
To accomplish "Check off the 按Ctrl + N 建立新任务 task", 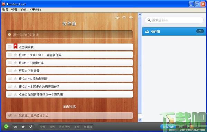I will click(x=10, y=55).
